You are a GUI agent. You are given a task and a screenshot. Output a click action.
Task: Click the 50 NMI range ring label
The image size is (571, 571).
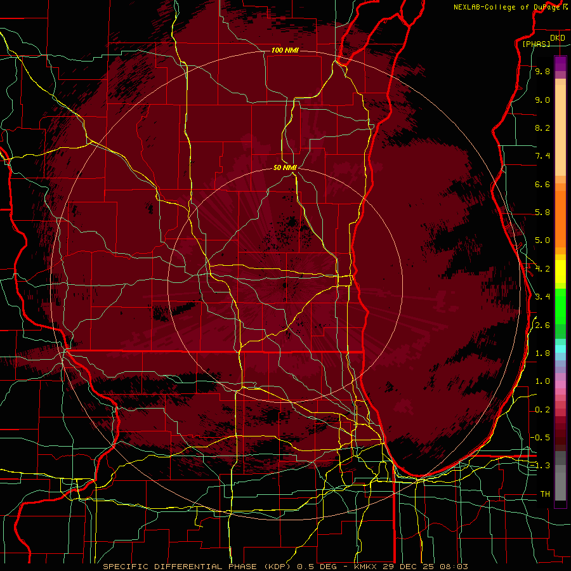coord(285,167)
